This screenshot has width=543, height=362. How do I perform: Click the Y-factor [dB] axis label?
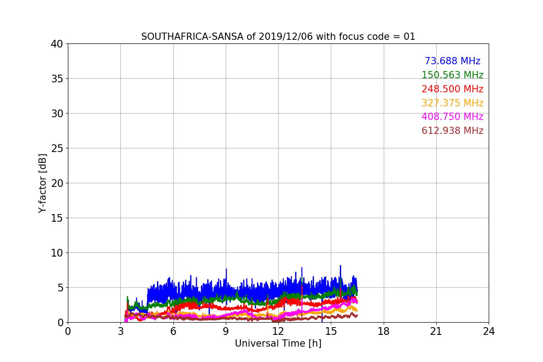43,183
